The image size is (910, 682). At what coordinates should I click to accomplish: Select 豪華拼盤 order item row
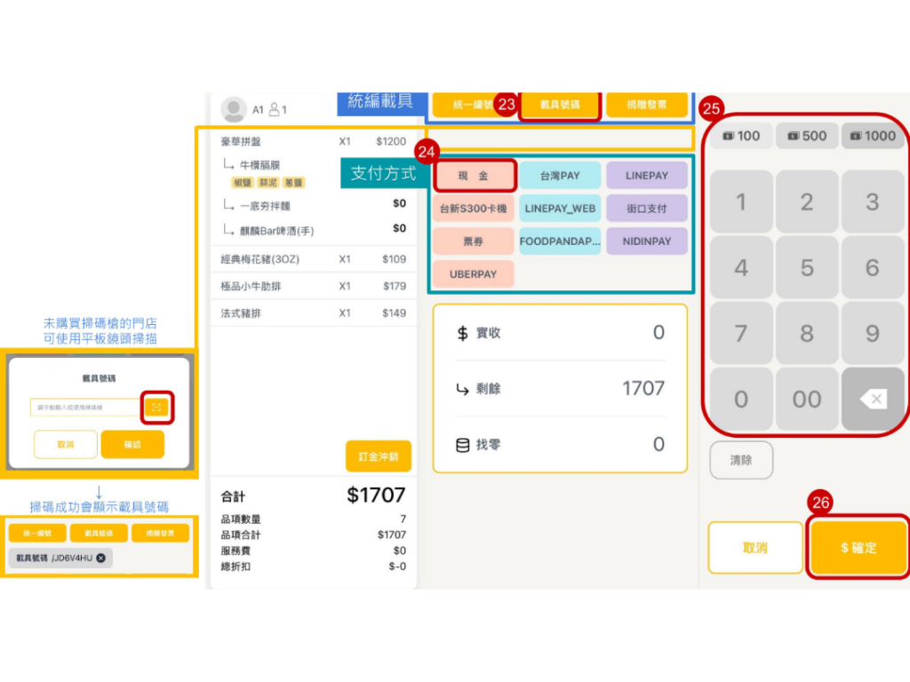click(313, 141)
